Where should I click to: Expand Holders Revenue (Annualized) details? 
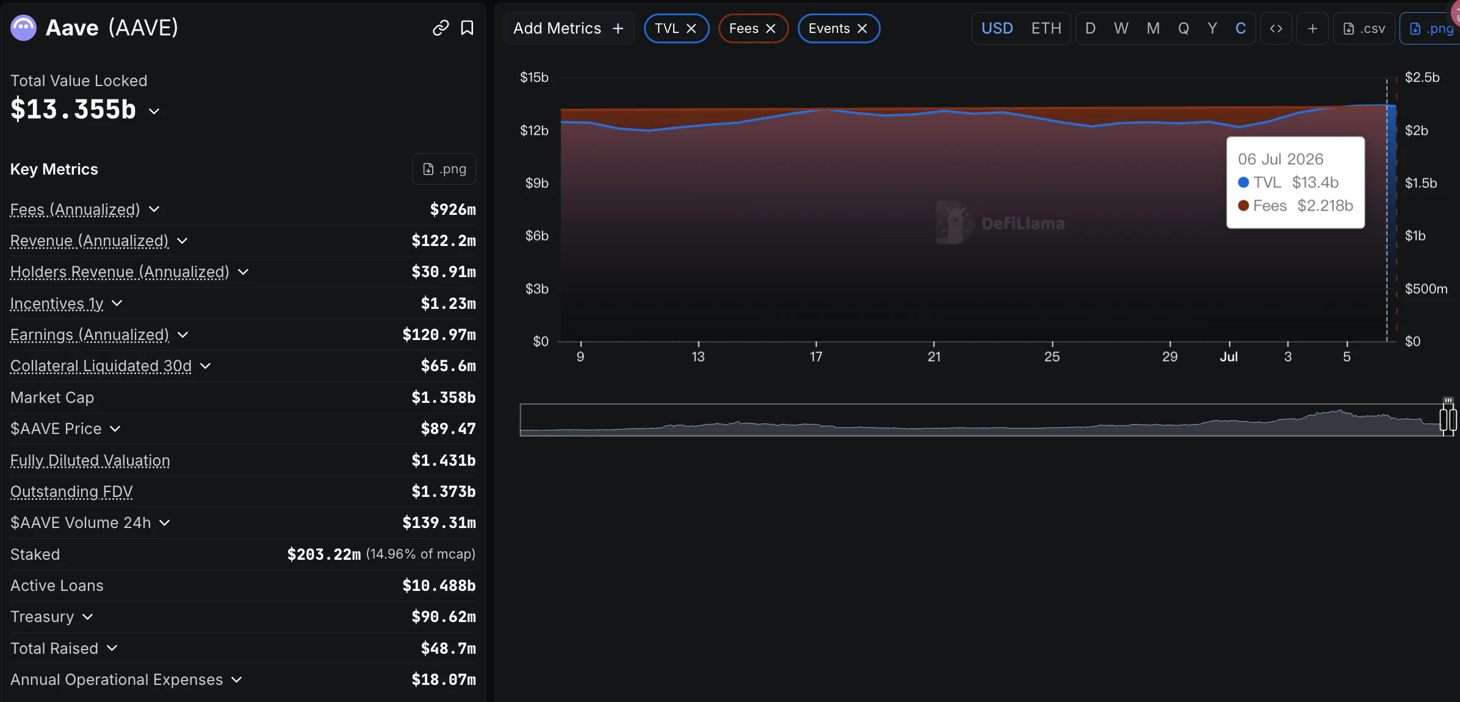coord(244,272)
